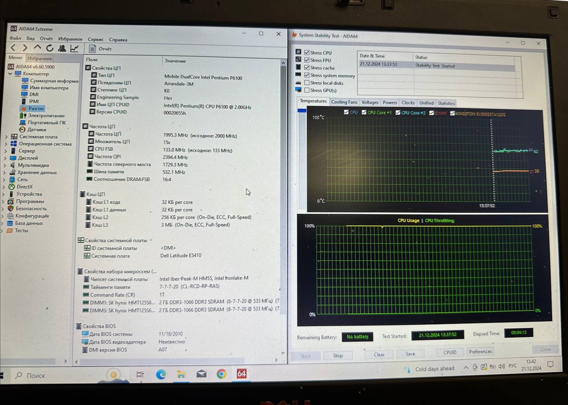Open Chrome from taskbar
568x405 pixels.
tap(221, 374)
